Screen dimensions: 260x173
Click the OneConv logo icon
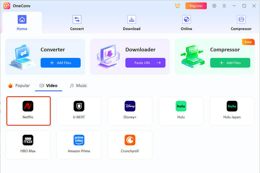click(7, 6)
